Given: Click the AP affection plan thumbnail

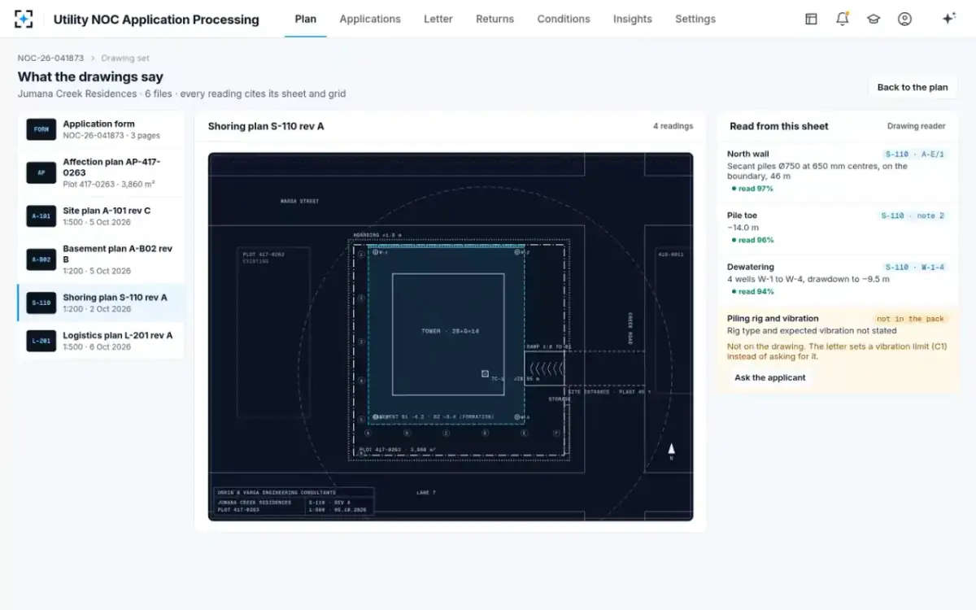Looking at the screenshot, I should coord(41,172).
